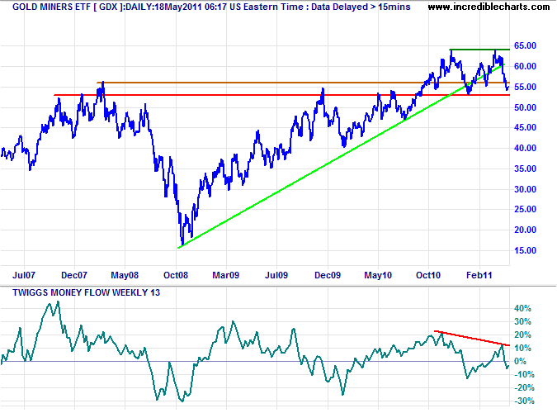Click the -20% money flow axis label
The height and width of the screenshot is (413, 557).
pos(524,387)
